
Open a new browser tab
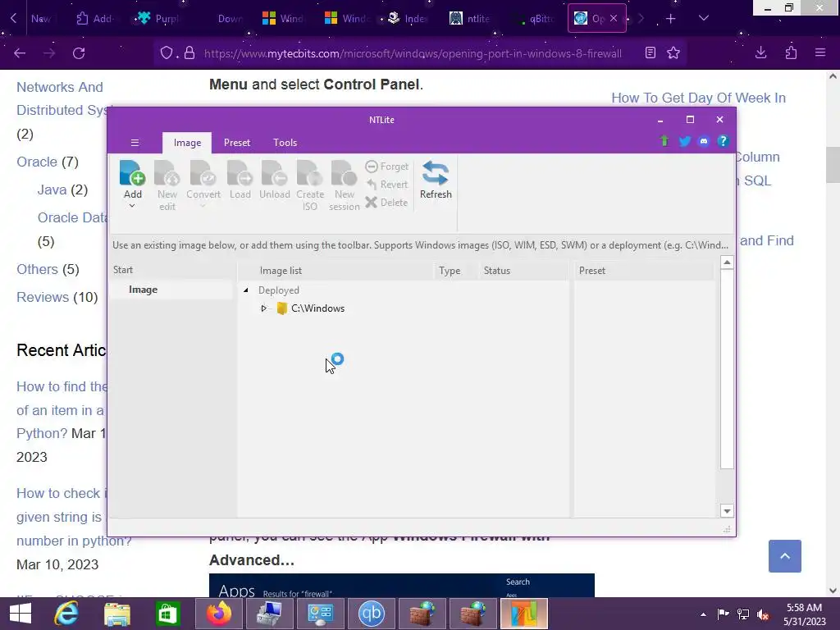670,19
